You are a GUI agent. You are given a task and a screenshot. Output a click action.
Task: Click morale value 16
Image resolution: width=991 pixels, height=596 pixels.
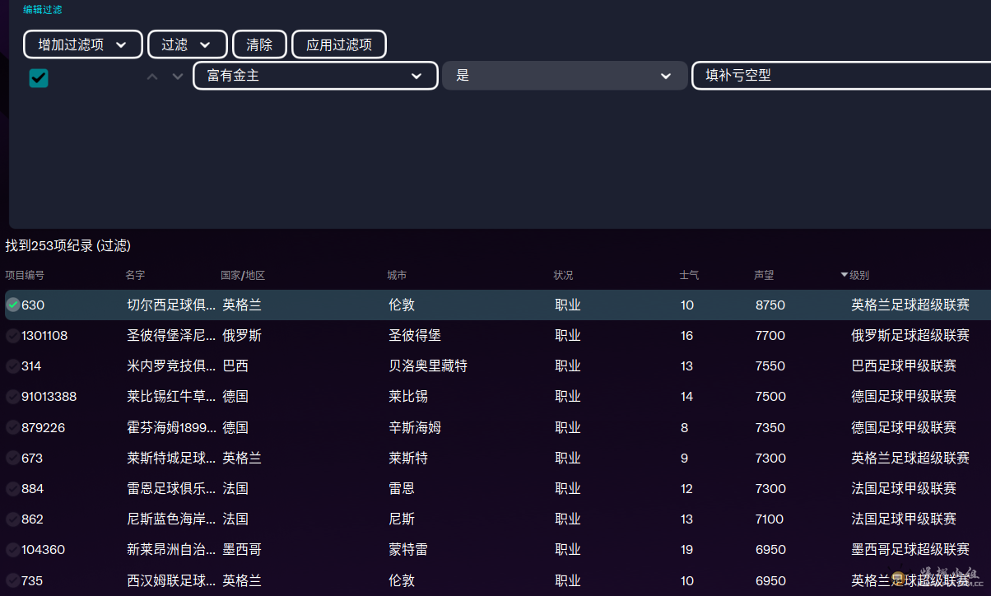[687, 336]
